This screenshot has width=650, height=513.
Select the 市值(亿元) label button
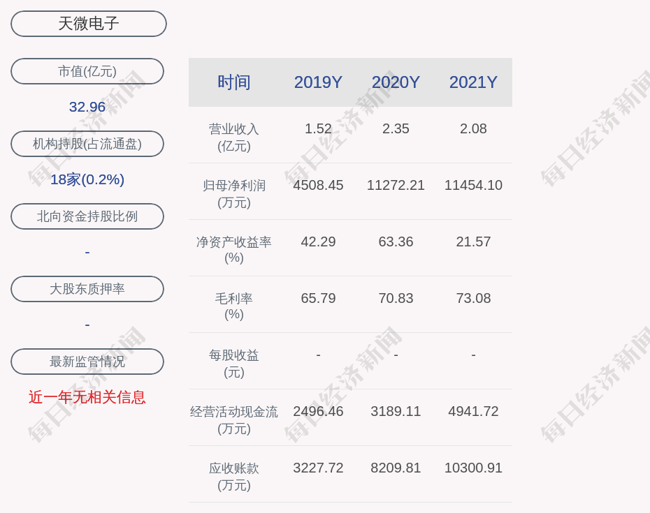point(87,71)
